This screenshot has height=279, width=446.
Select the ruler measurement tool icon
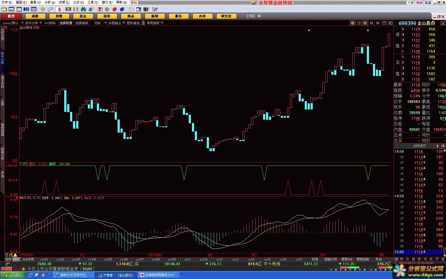tap(50, 9)
